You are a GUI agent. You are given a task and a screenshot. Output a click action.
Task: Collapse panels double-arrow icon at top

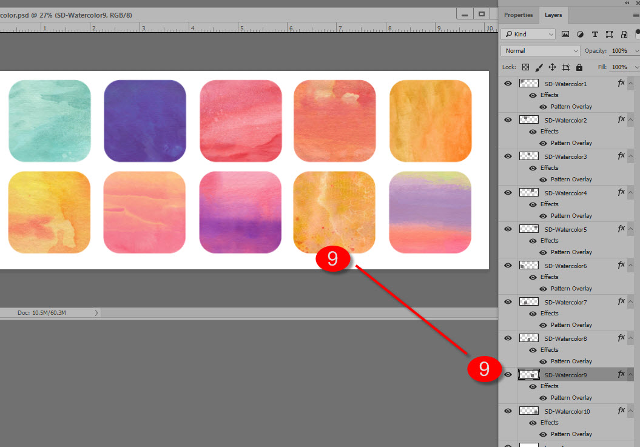(627, 3)
